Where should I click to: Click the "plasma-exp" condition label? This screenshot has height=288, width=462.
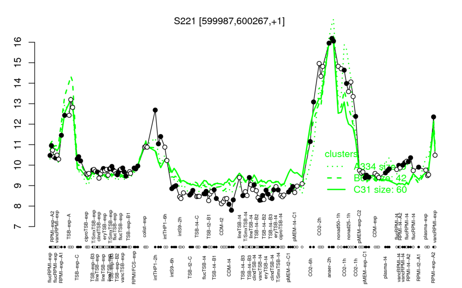click(x=426, y=227)
